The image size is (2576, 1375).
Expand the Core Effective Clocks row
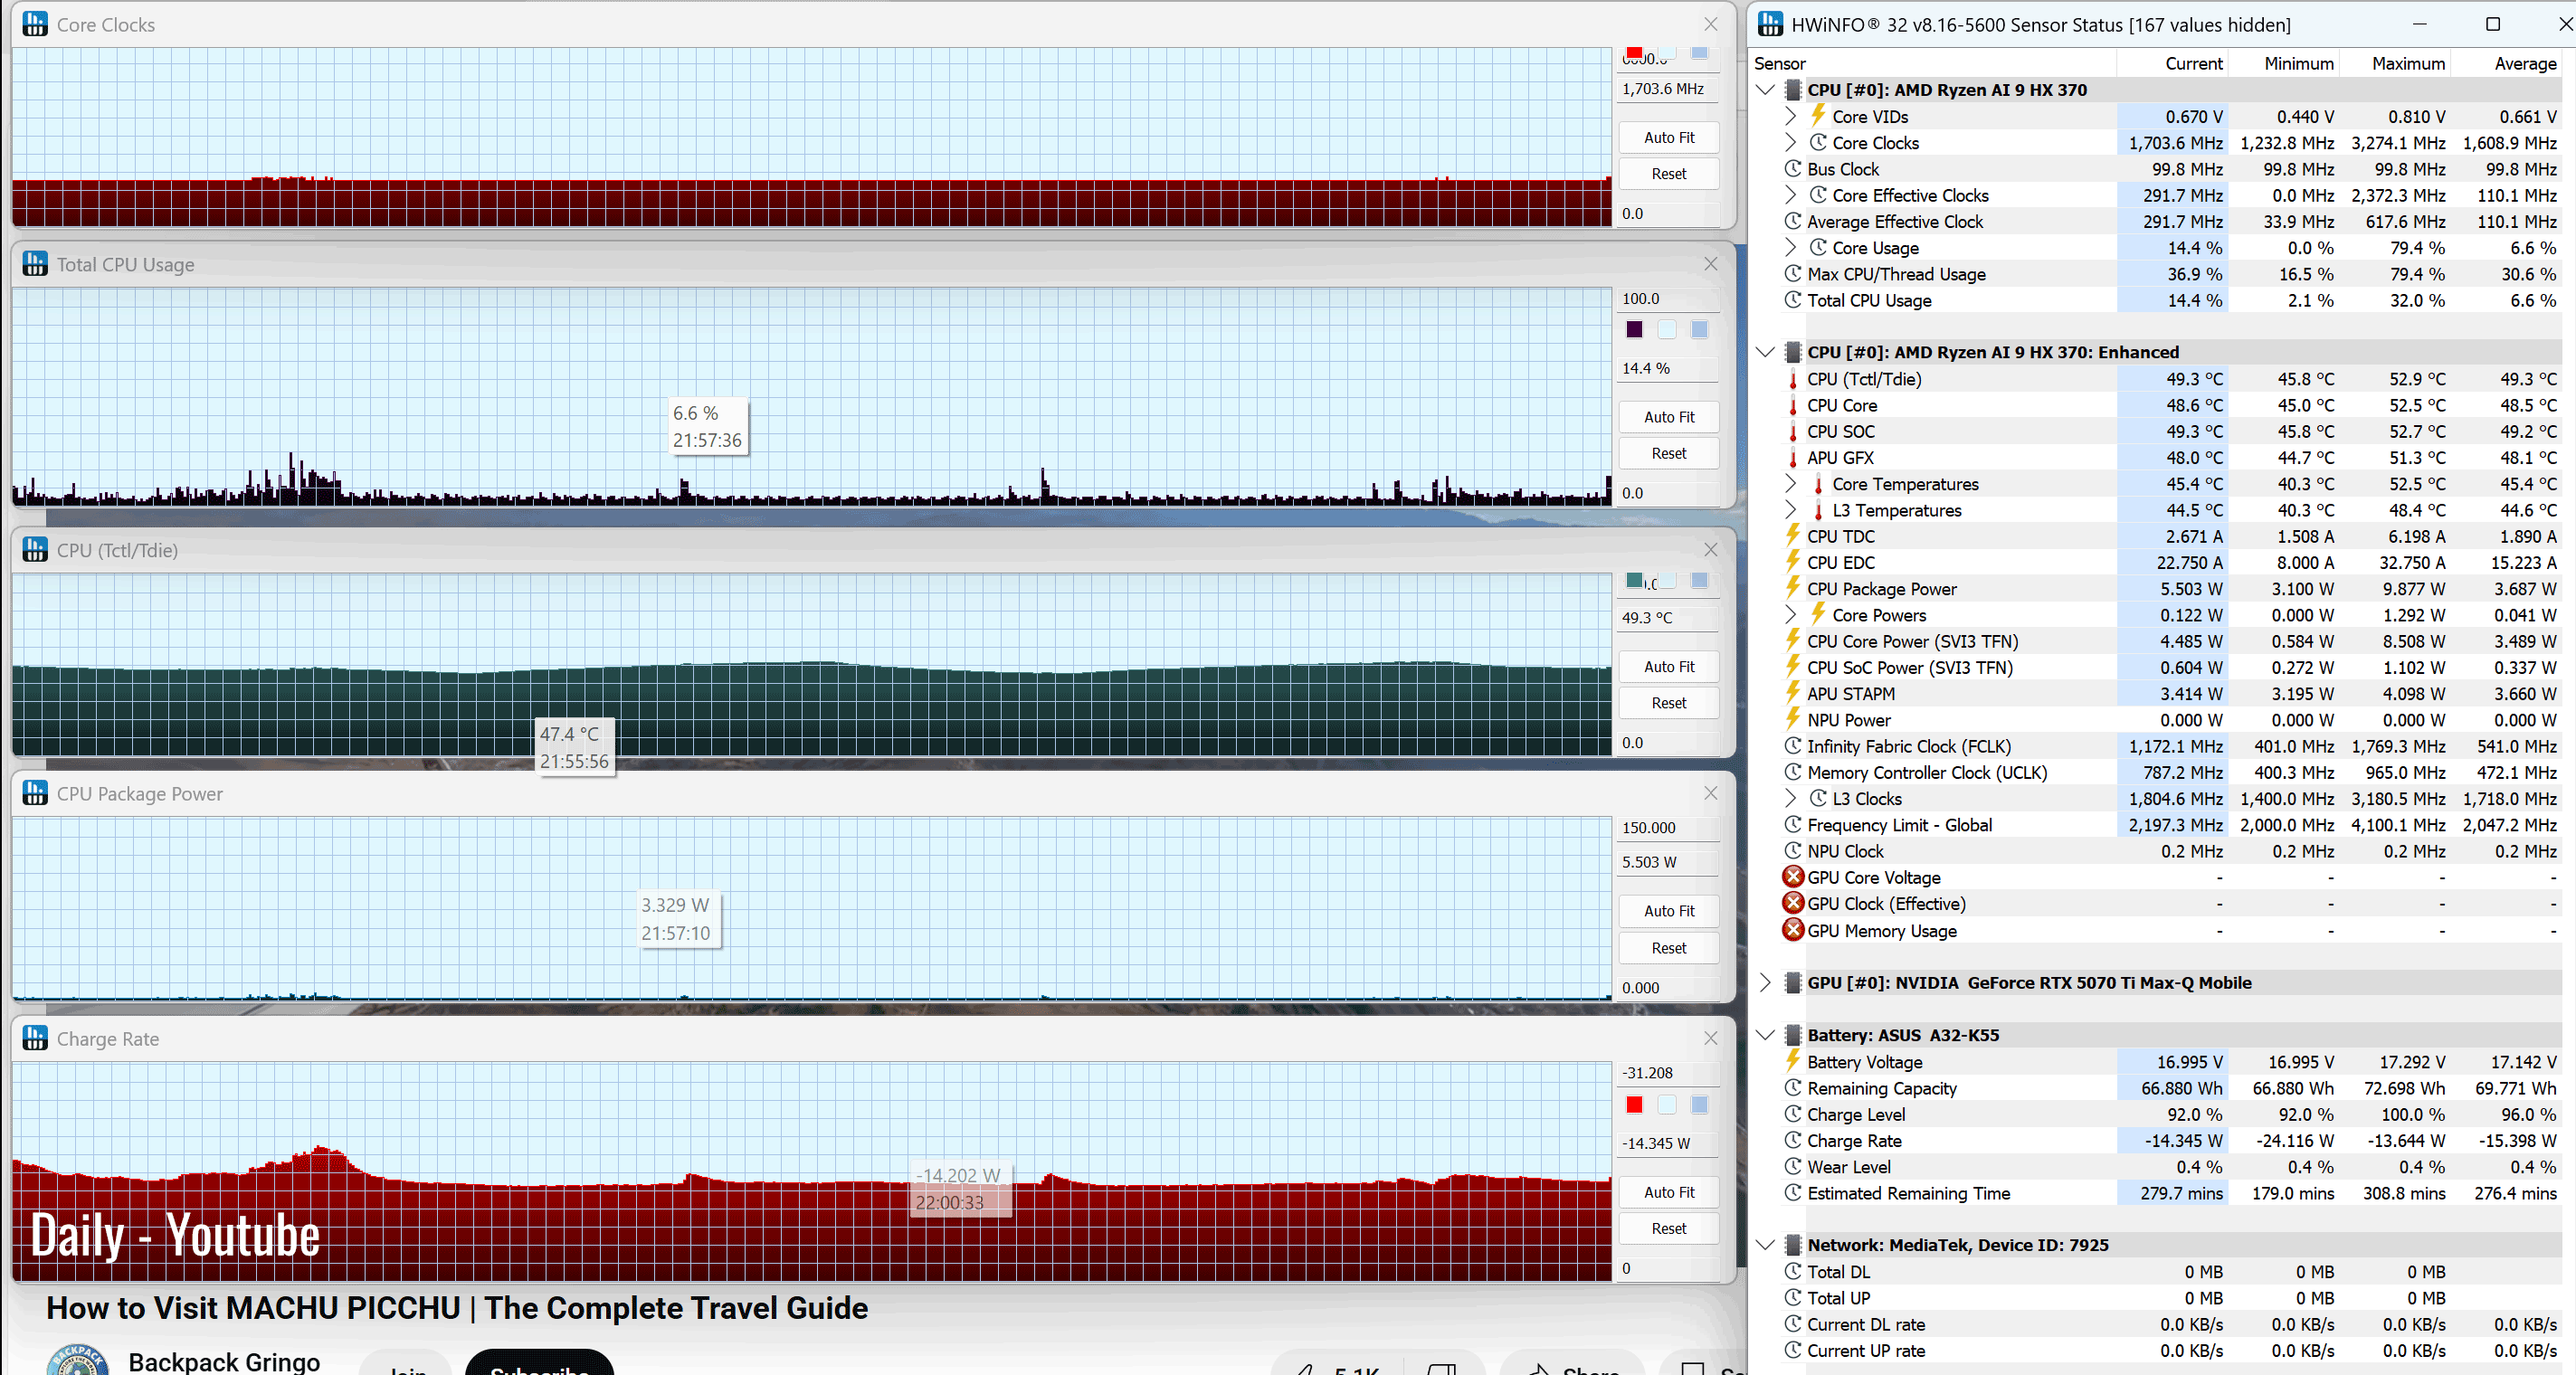click(x=1791, y=195)
